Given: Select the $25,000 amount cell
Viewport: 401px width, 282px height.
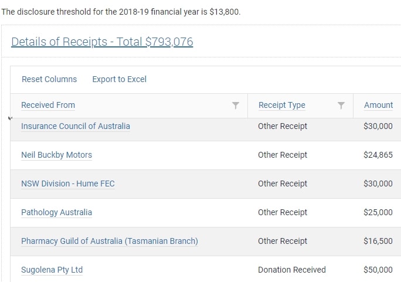Looking at the screenshot, I should pos(378,212).
